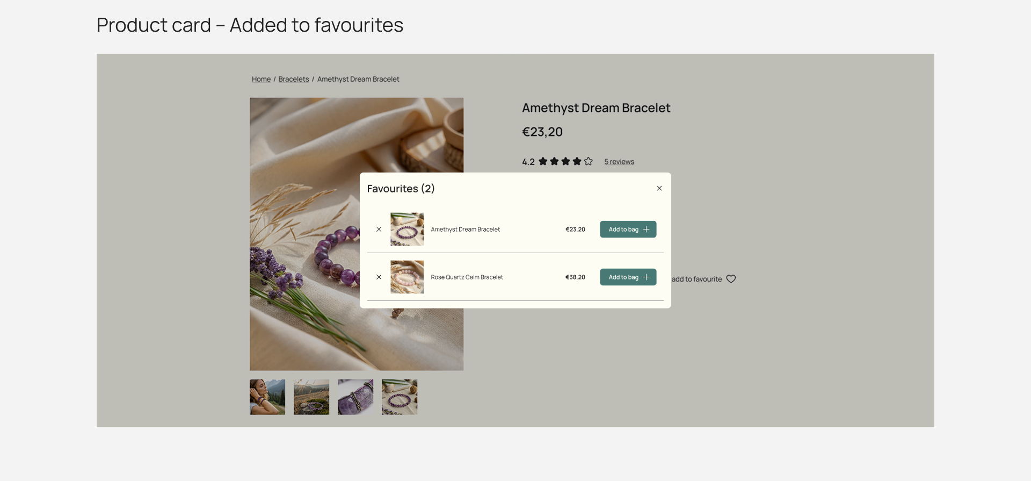Click the empty fifth rating star
This screenshot has height=481, width=1031.
coord(589,161)
